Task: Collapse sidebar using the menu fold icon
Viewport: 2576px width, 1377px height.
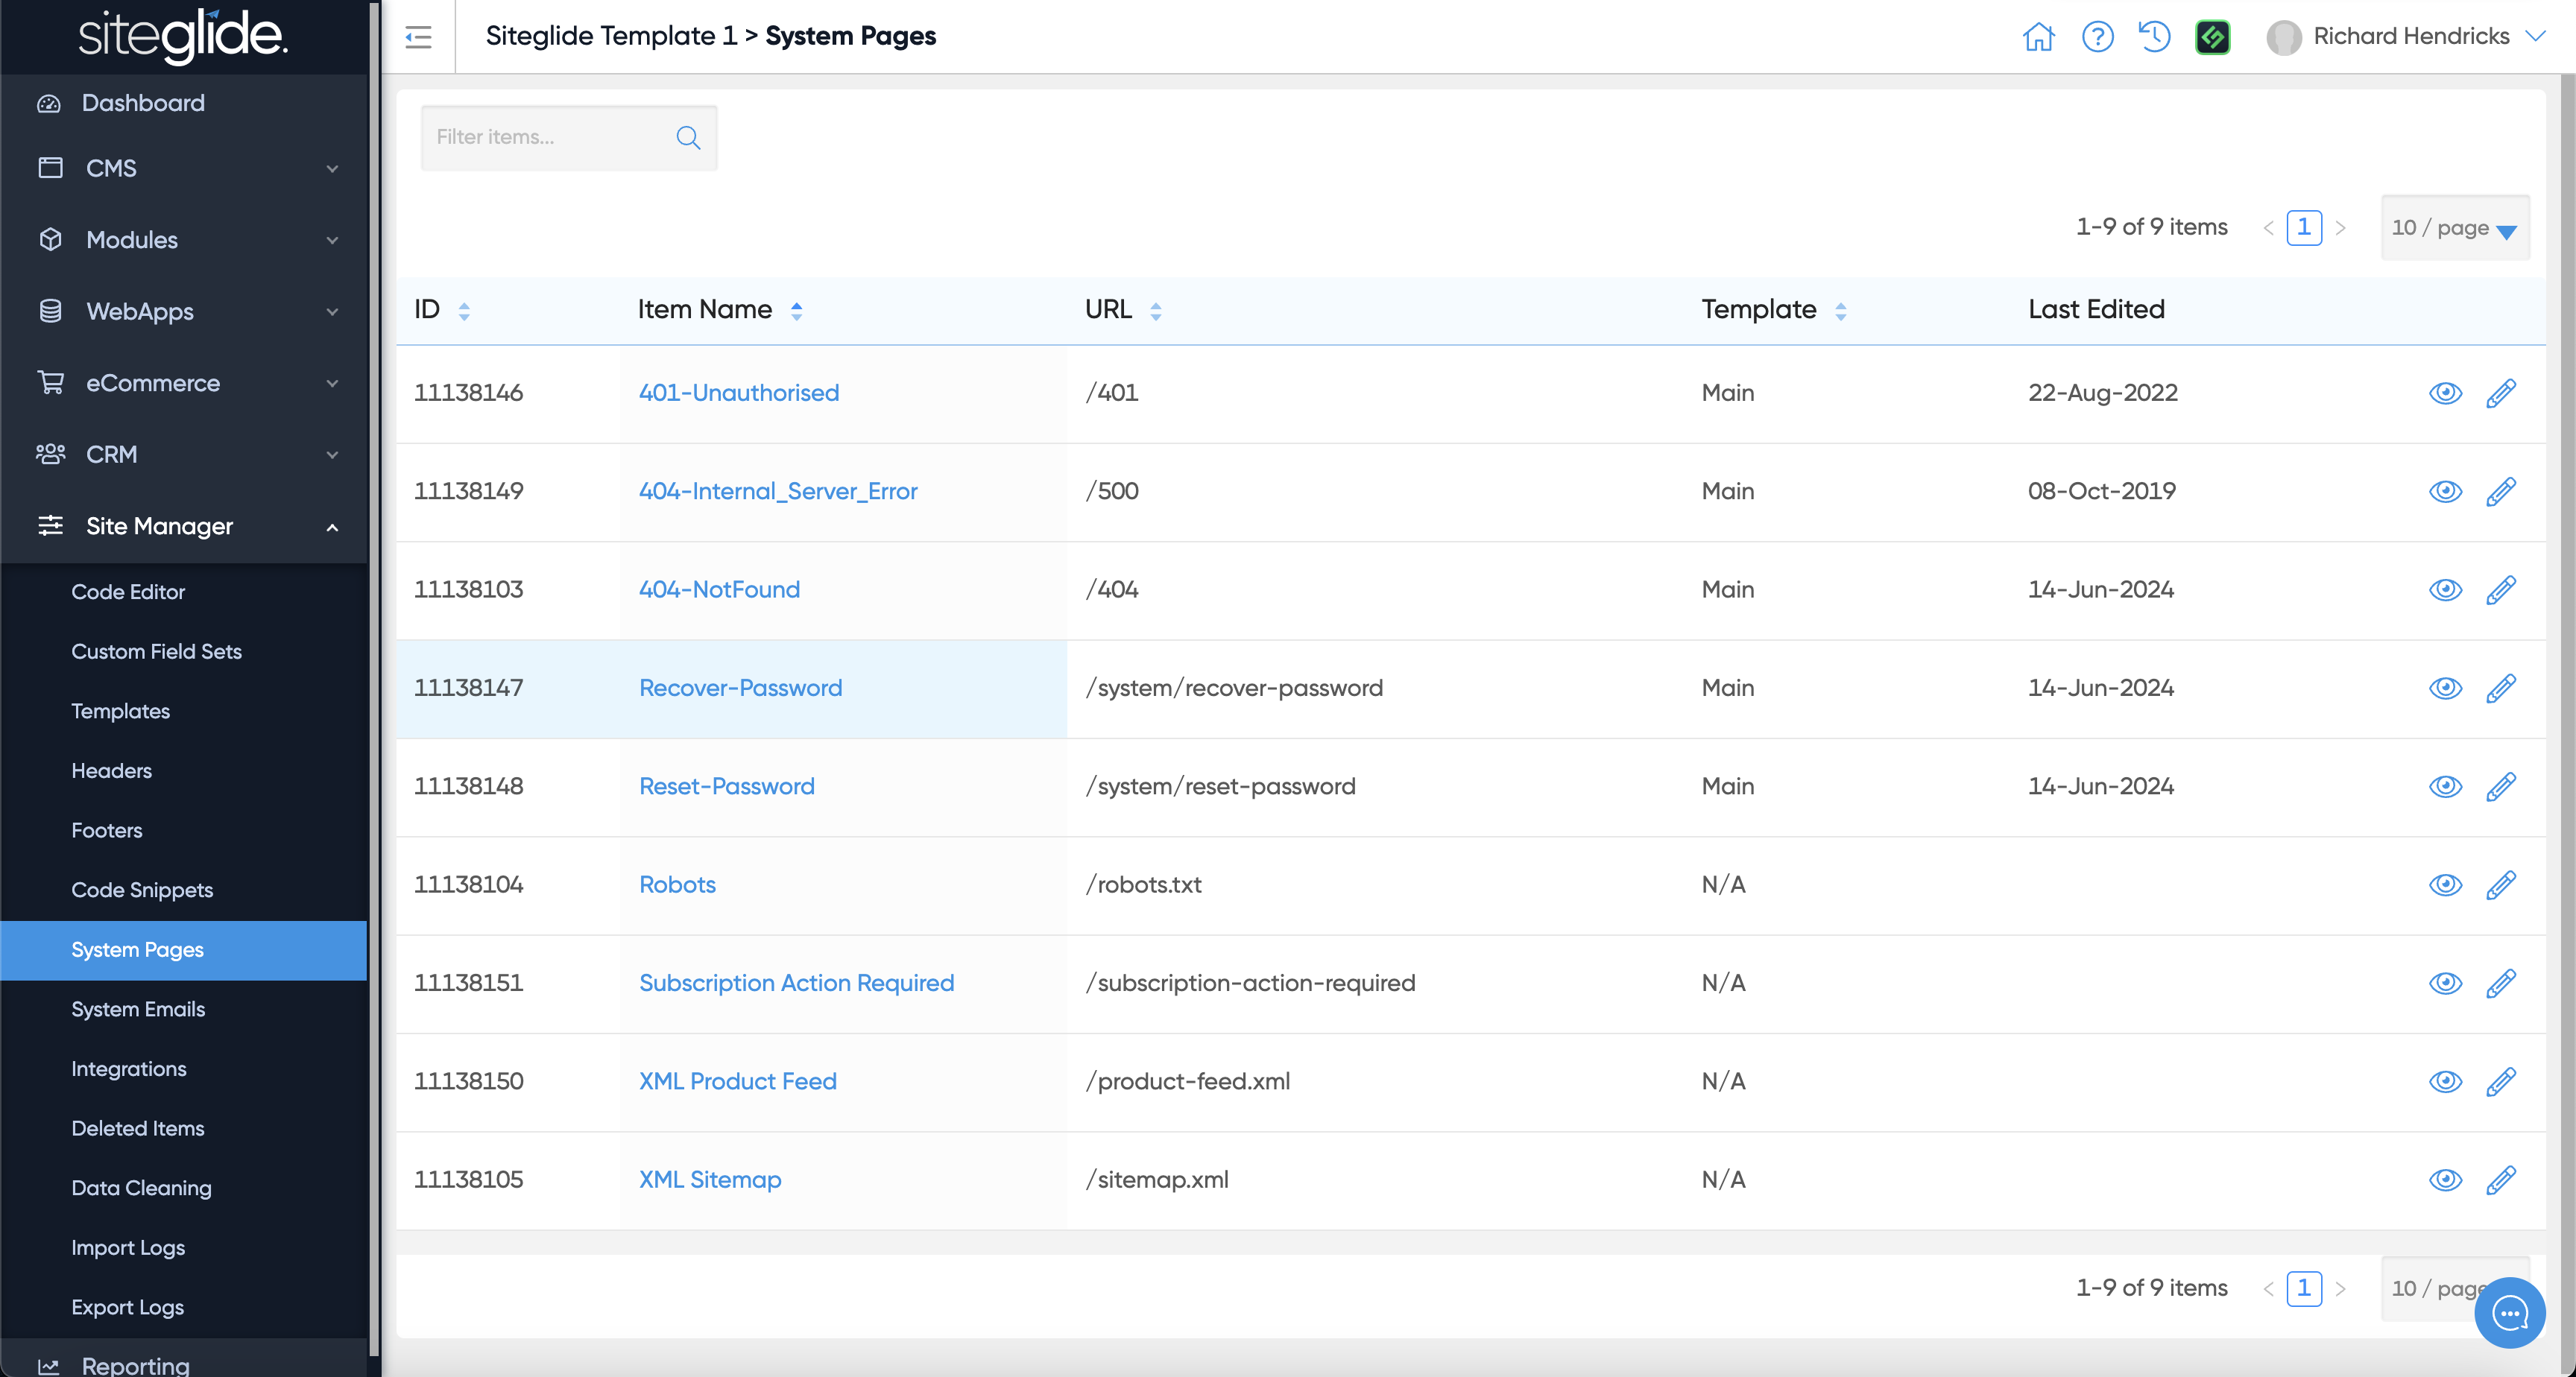Action: tap(418, 37)
